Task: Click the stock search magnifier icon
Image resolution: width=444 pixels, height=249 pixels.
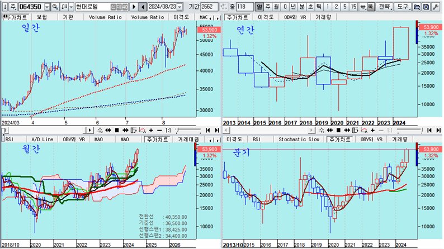Action: coord(55,7)
